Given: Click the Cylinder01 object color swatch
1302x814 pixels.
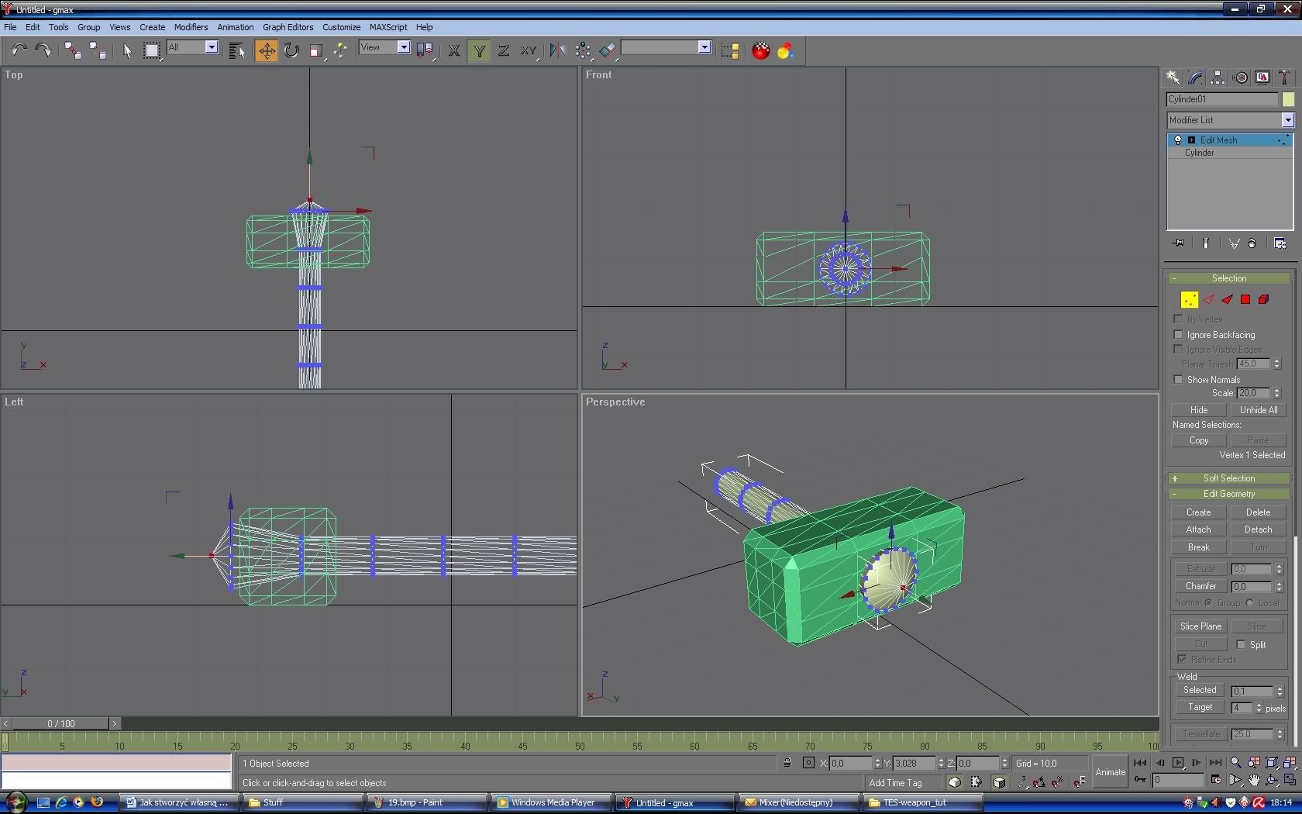Looking at the screenshot, I should pyautogui.click(x=1288, y=99).
